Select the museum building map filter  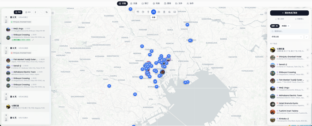coord(164,12)
